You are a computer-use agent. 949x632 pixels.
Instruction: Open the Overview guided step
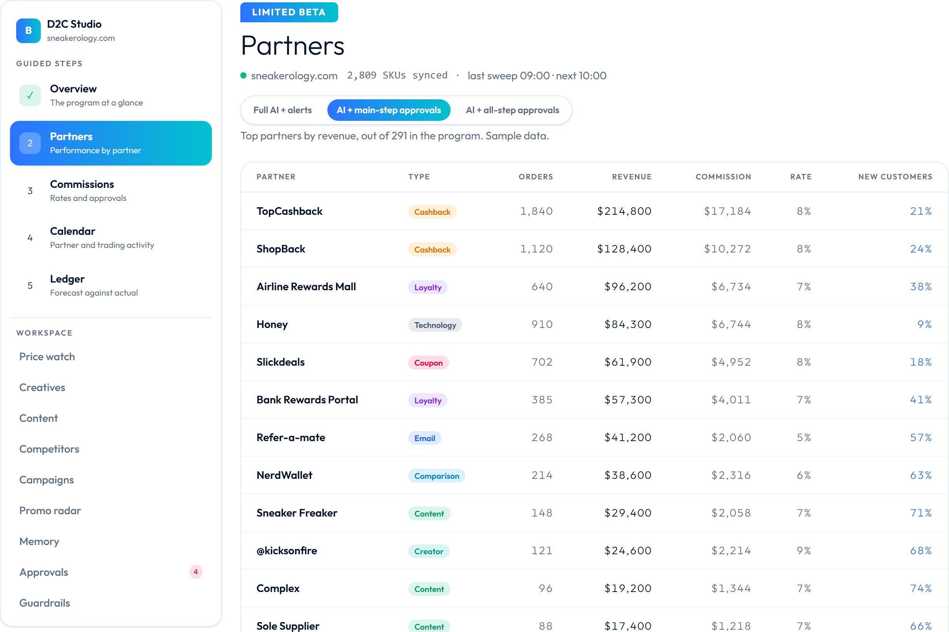(x=111, y=95)
